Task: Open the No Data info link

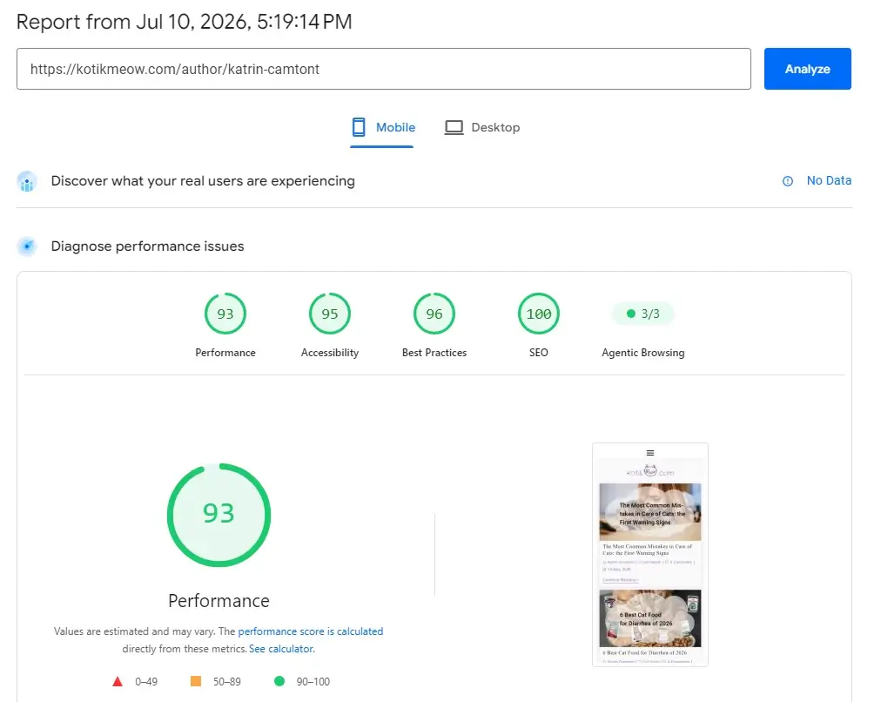Action: click(x=829, y=180)
